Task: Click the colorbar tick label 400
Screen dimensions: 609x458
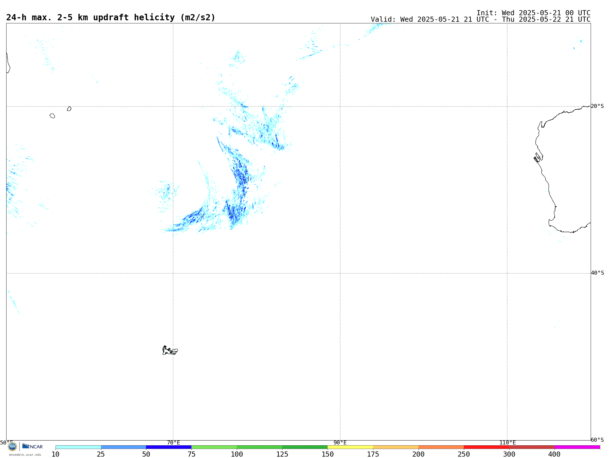Action: coord(554,454)
